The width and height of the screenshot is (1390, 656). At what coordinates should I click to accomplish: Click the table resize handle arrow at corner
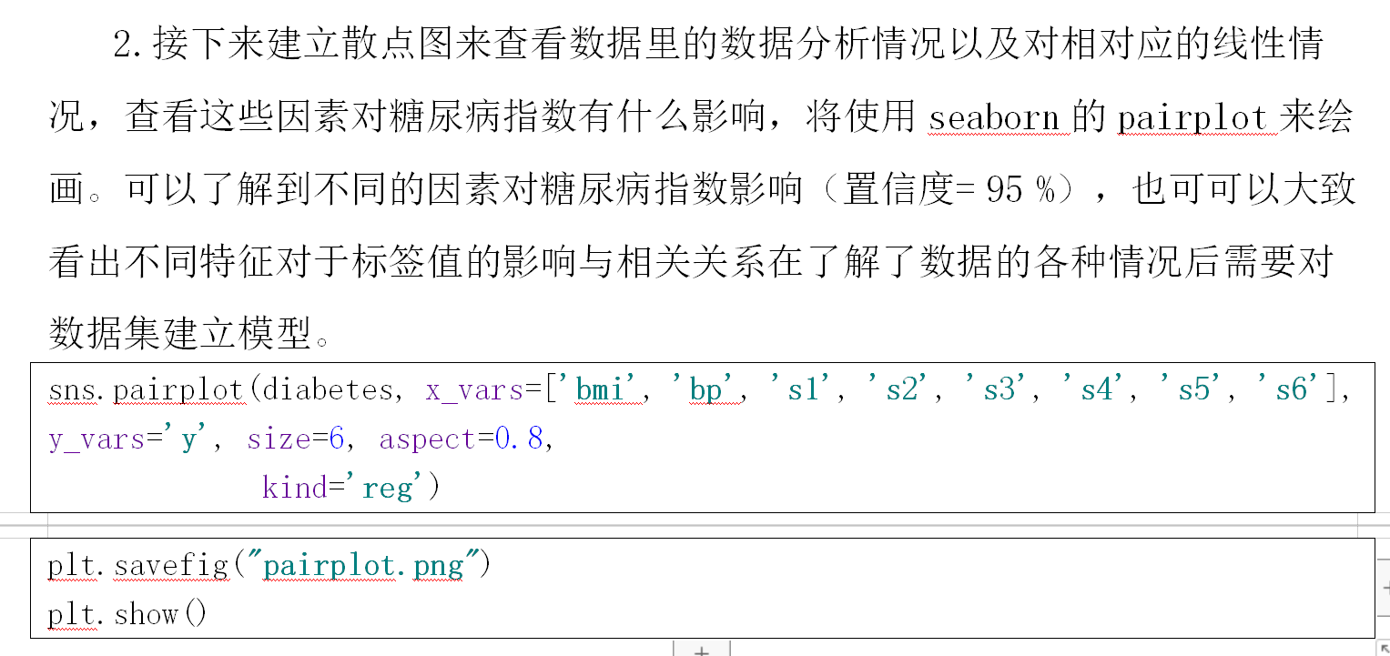[x=1382, y=648]
